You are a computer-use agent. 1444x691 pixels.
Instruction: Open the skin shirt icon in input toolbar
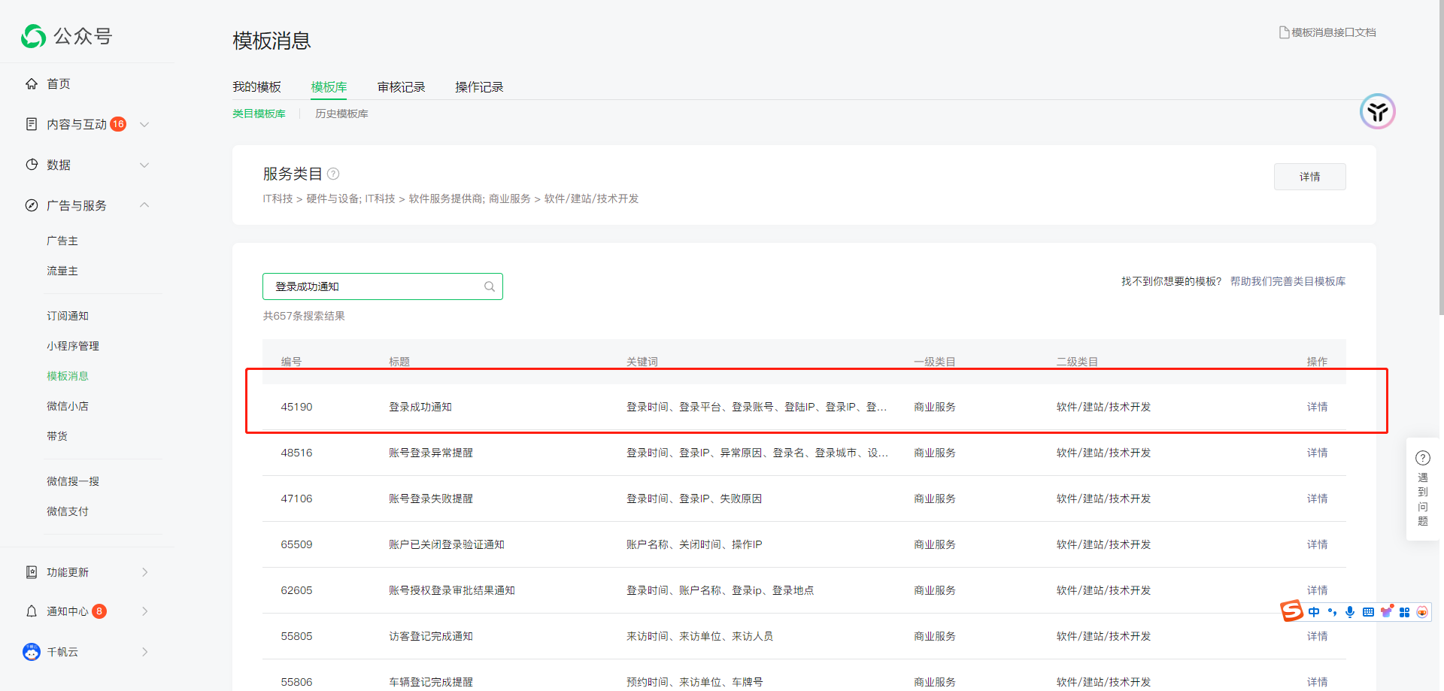pos(1386,611)
